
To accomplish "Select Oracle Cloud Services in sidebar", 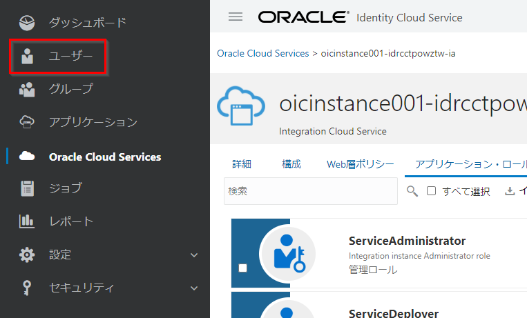I will [x=105, y=157].
